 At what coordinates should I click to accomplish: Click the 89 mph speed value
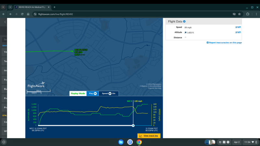(188, 28)
